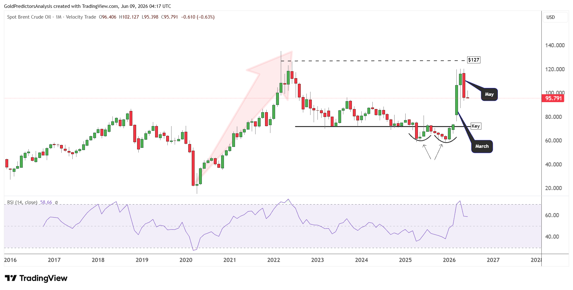Select the March callout annotation
The width and height of the screenshot is (573, 290).
(x=482, y=146)
